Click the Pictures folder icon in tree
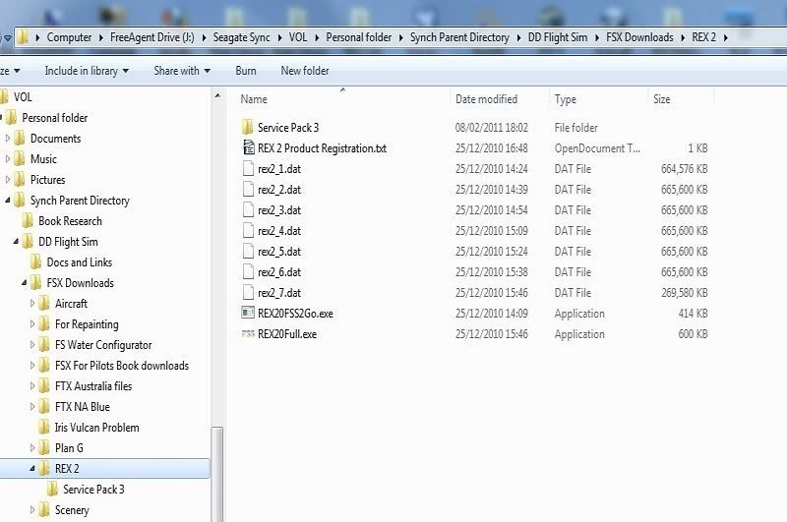The width and height of the screenshot is (787, 522). [x=20, y=180]
